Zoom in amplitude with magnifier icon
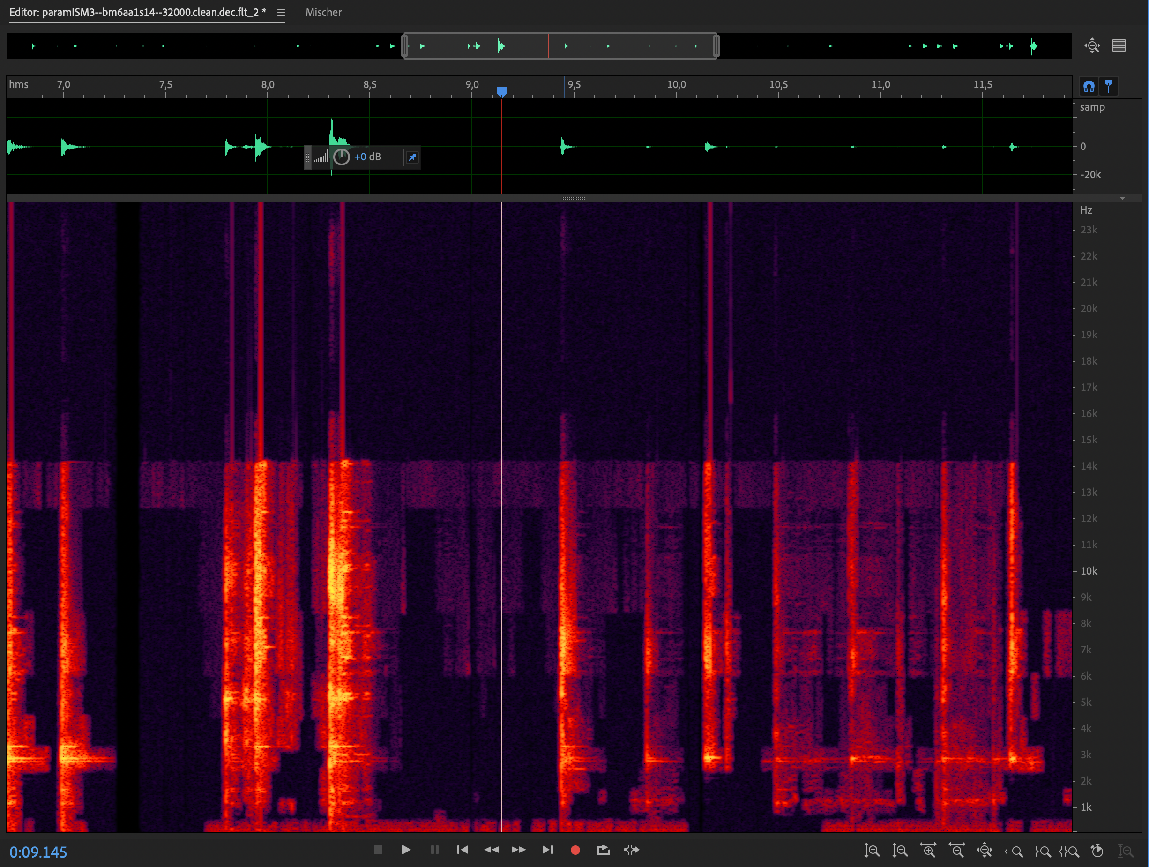Screen dimensions: 1149x867 pos(872,851)
